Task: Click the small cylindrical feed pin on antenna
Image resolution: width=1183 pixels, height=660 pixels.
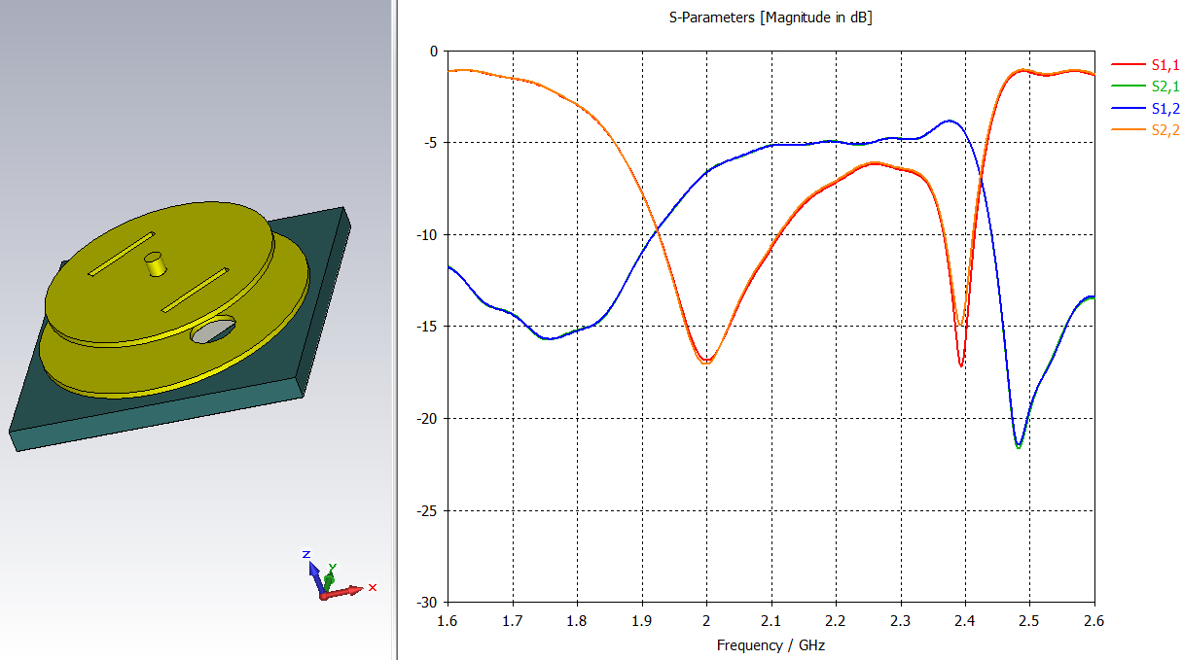Action: [x=154, y=264]
